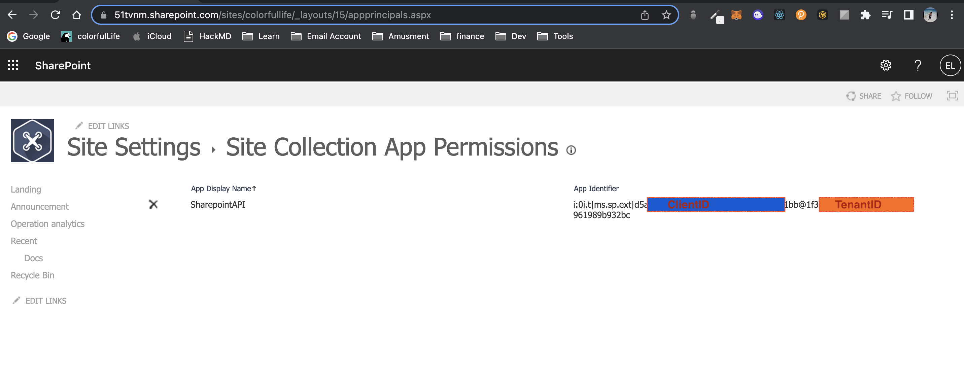
Task: Open the pencil extension icon with badge
Action: pyautogui.click(x=716, y=16)
